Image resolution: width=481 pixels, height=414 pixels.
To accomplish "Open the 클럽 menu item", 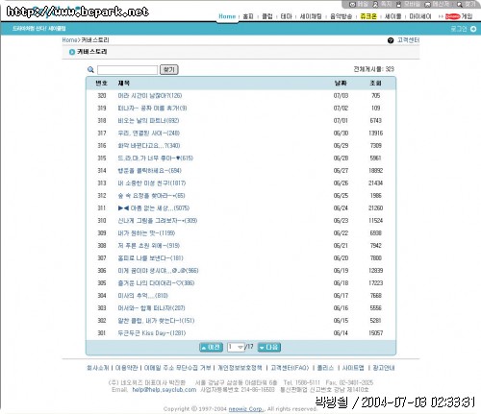I will [267, 16].
